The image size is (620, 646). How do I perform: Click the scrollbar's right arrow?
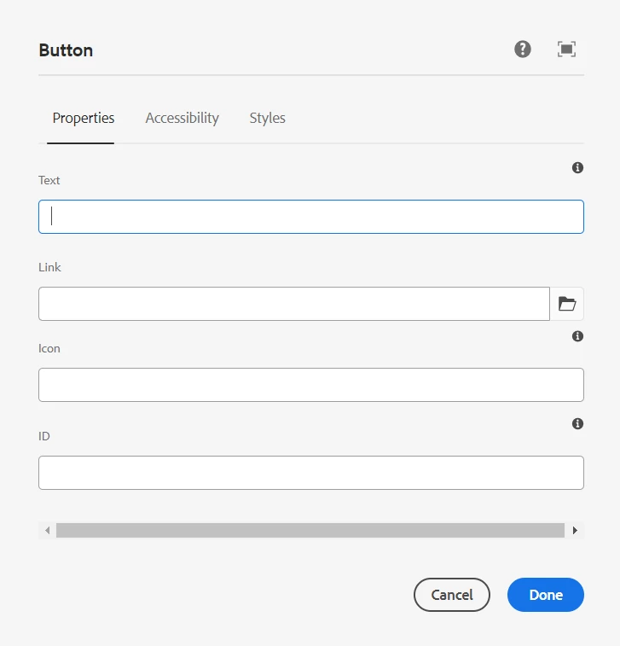[x=576, y=531]
